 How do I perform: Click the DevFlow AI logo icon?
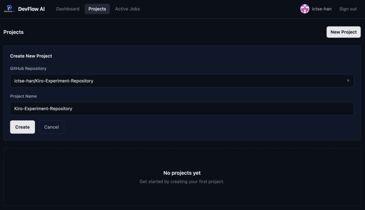(x=10, y=9)
